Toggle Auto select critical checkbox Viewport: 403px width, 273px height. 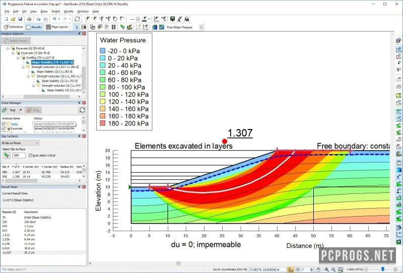point(30,155)
